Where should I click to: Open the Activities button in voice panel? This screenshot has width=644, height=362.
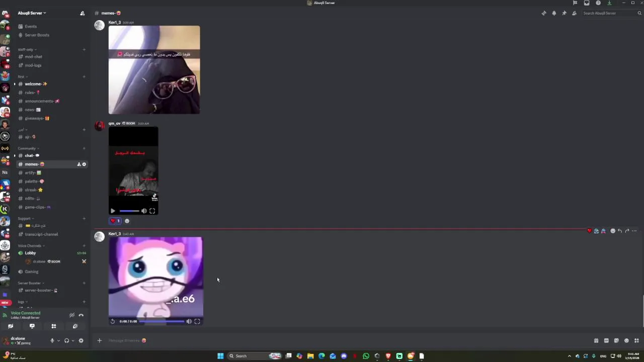pyautogui.click(x=54, y=326)
